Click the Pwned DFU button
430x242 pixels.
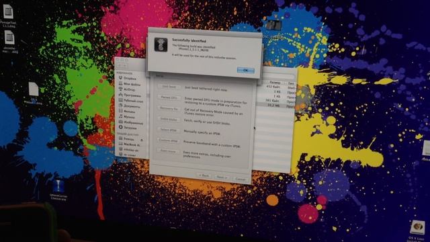(169, 97)
